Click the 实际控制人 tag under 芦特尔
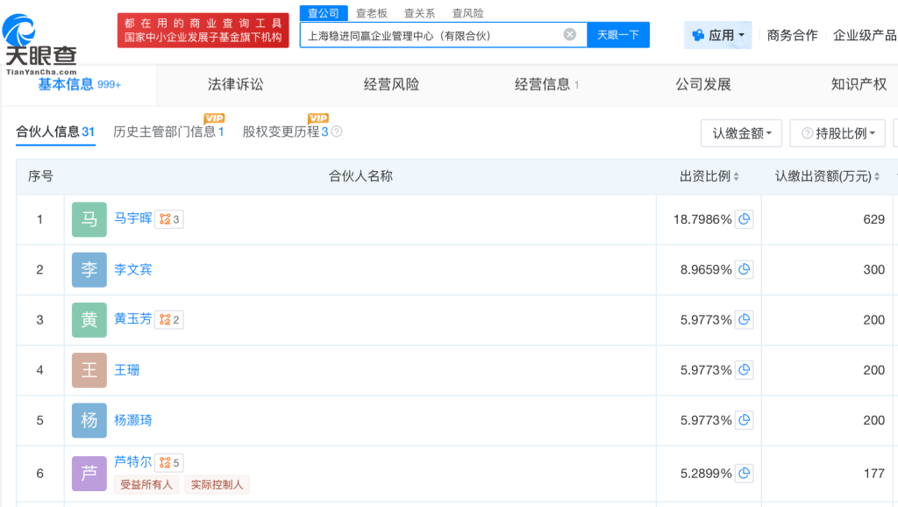Viewport: 898px width, 507px height. point(217,484)
